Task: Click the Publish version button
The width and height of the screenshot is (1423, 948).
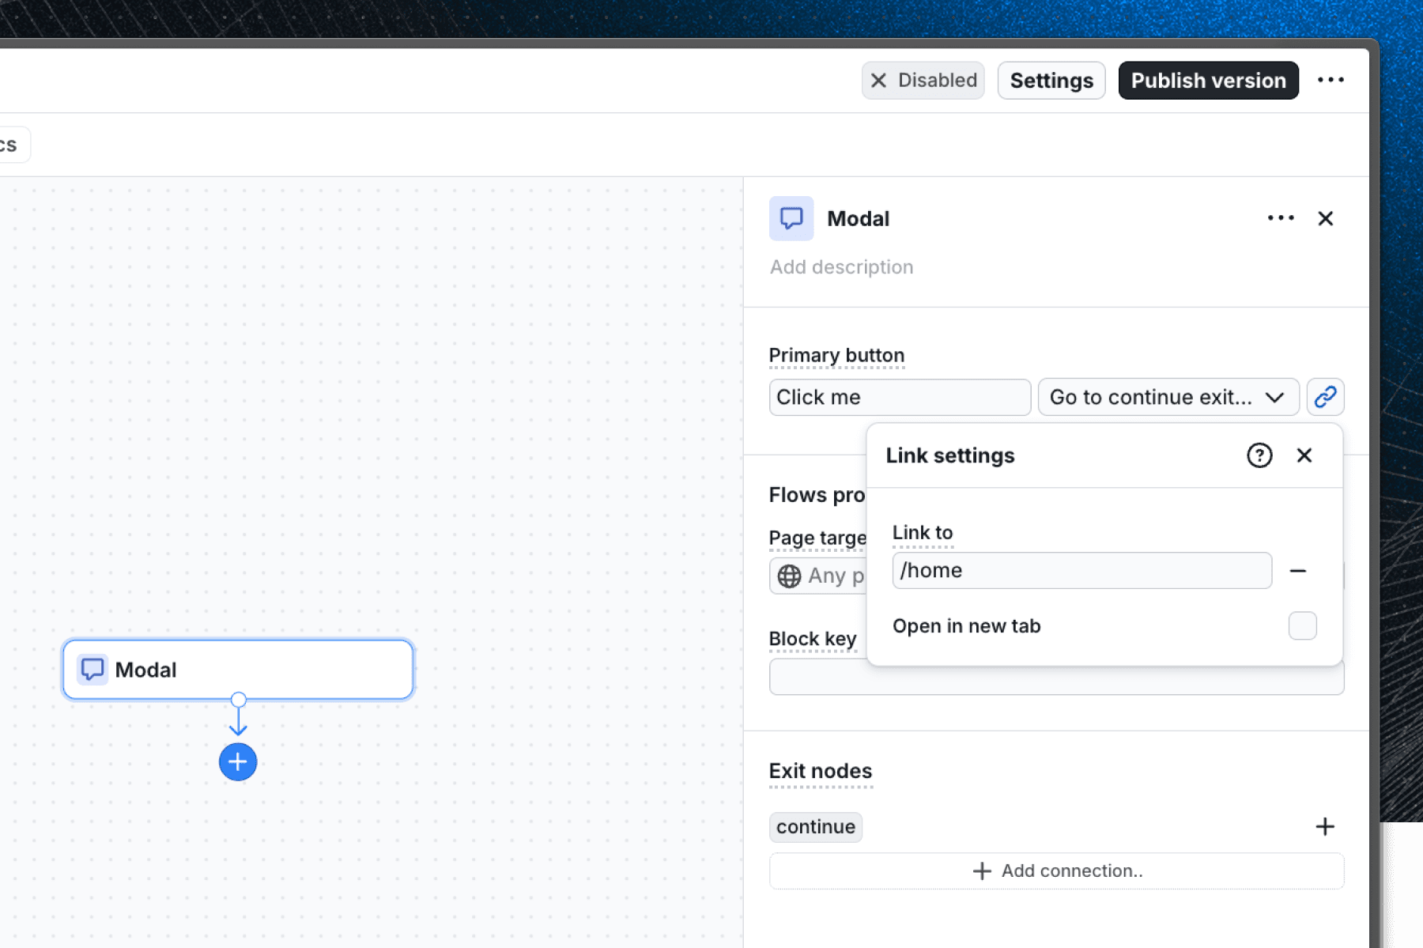Action: [x=1207, y=80]
